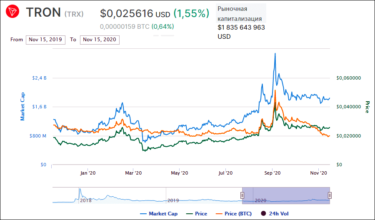Toggle the orange Price (BTC) legend item

point(235,214)
